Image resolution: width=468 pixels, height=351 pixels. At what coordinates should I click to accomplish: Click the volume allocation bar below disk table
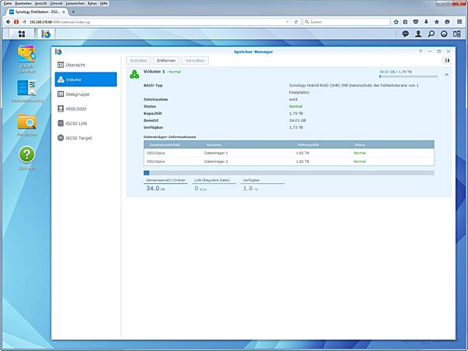(x=289, y=173)
